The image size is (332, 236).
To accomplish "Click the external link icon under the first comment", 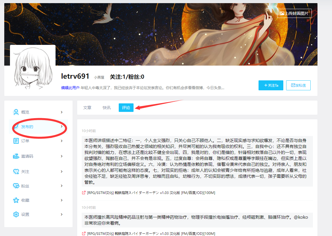I will pos(84,193).
